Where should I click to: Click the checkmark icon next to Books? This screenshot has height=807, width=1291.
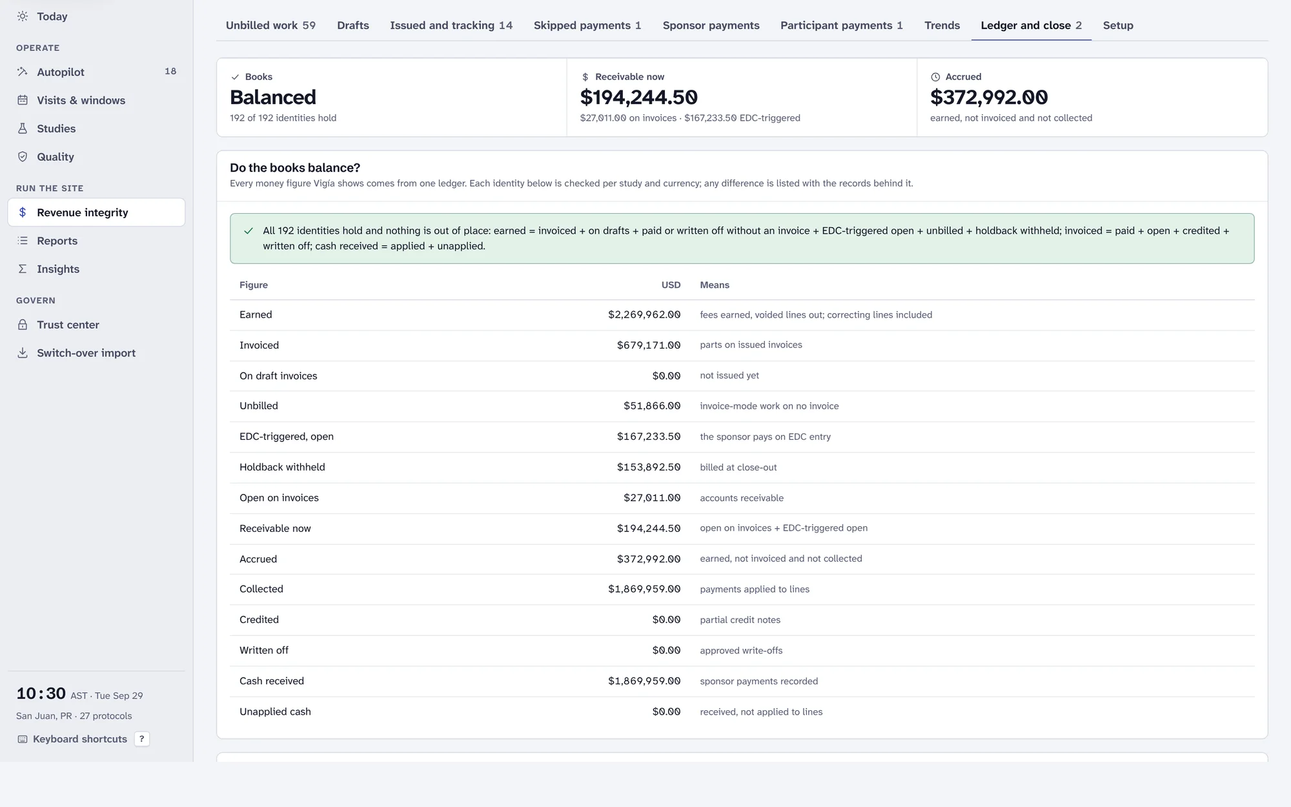click(235, 77)
